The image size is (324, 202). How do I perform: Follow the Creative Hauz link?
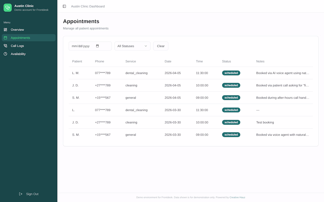pyautogui.click(x=237, y=197)
